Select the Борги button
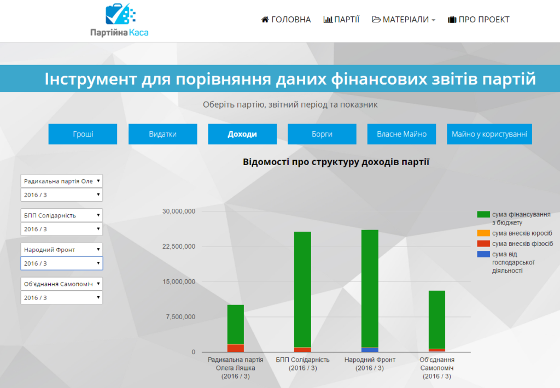 [322, 134]
